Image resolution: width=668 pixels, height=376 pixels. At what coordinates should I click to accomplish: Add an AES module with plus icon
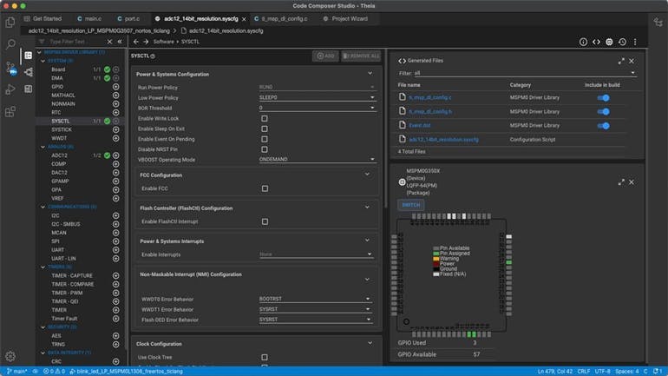point(116,336)
